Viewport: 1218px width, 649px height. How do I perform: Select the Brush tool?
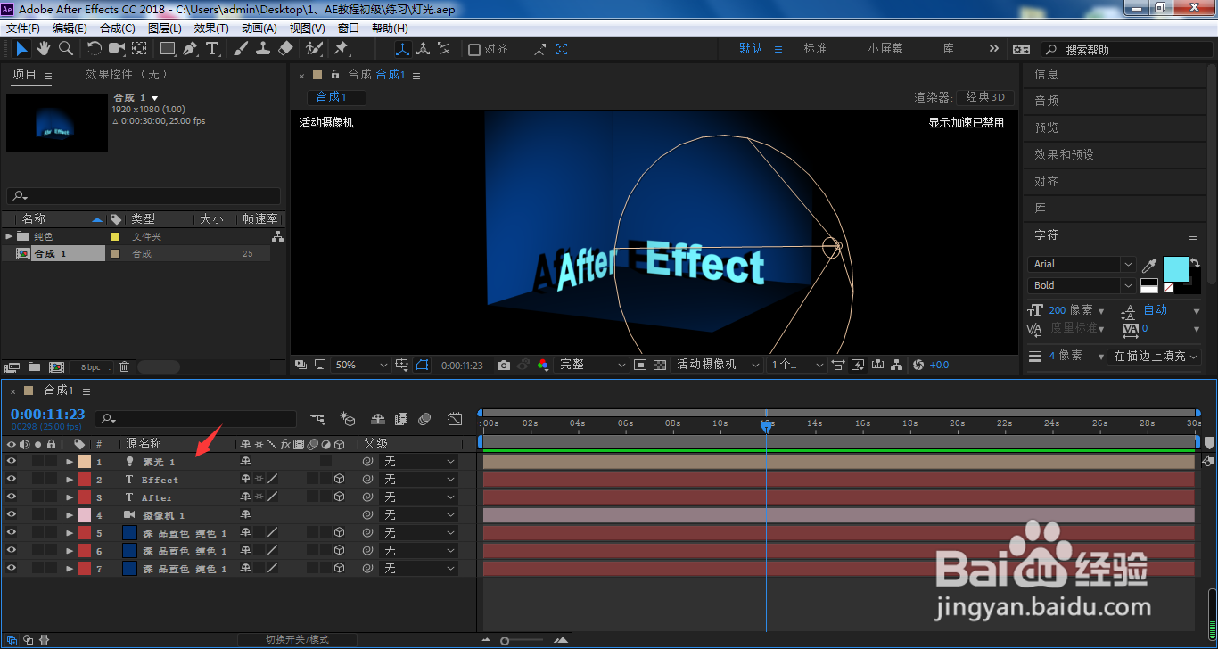pos(241,49)
